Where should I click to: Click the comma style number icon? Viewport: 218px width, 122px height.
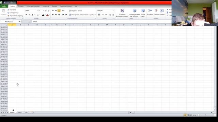point(106,15)
